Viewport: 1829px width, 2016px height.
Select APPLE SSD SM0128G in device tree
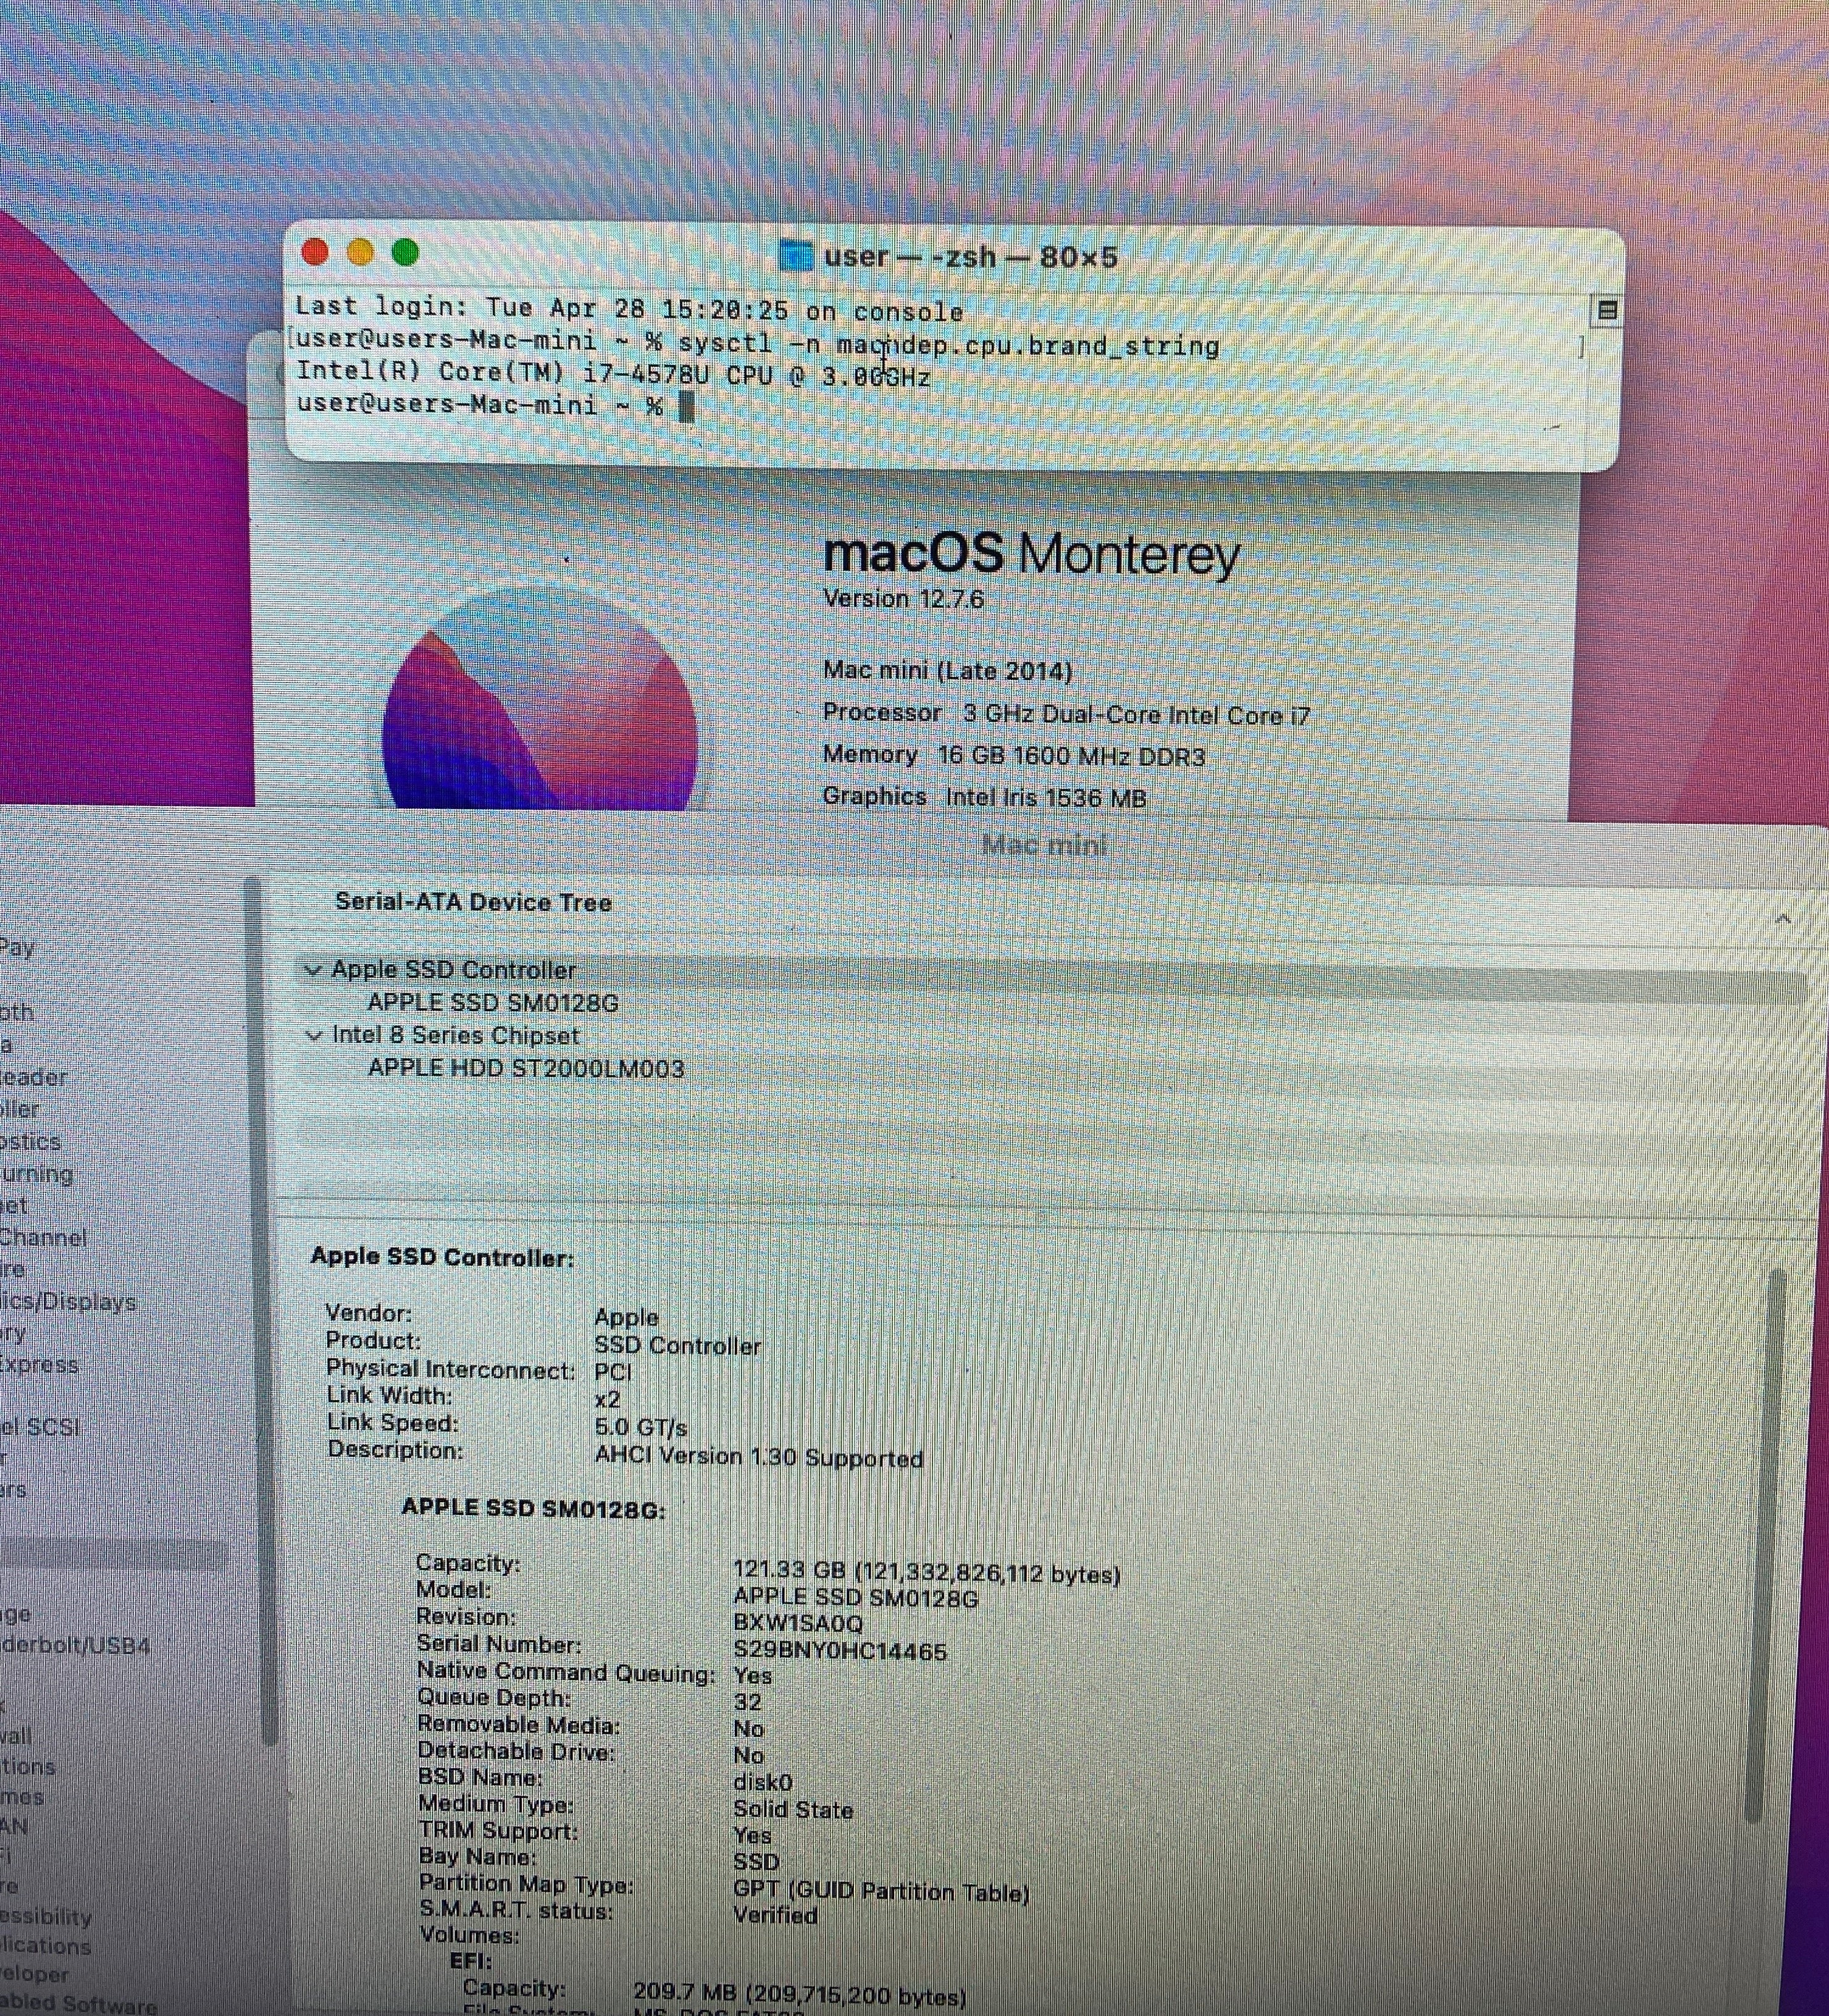pos(493,1002)
